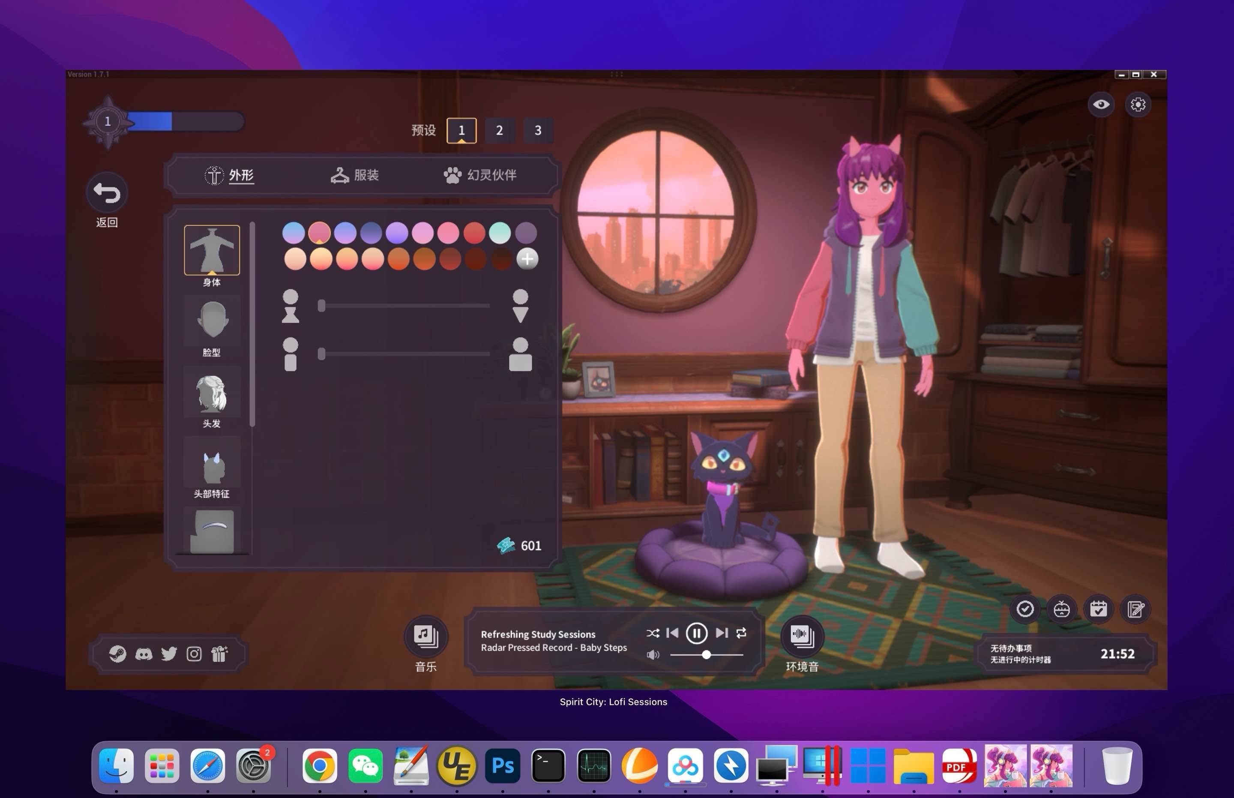This screenshot has height=798, width=1234.
Task: Select preset 2
Action: click(x=500, y=130)
